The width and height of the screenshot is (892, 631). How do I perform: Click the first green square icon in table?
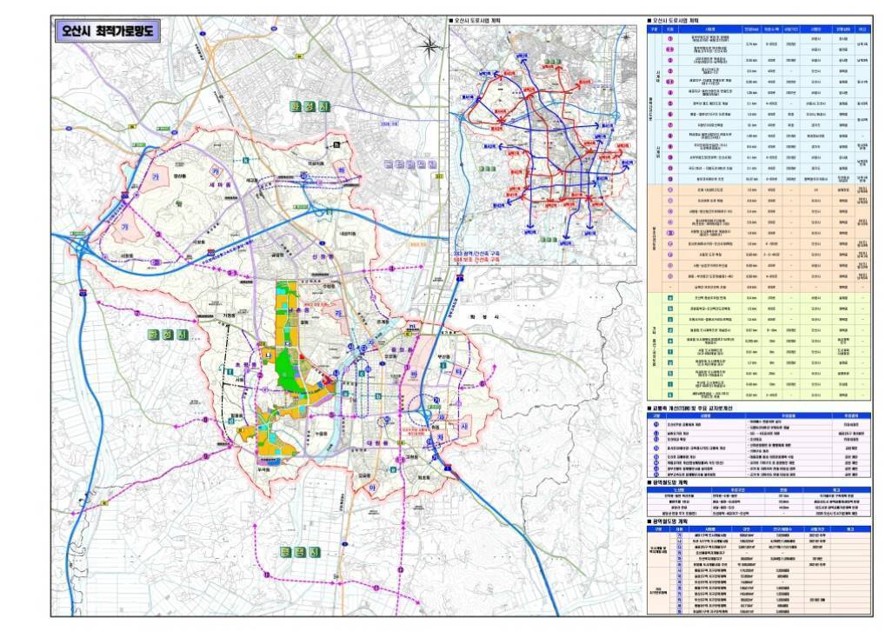[669, 298]
